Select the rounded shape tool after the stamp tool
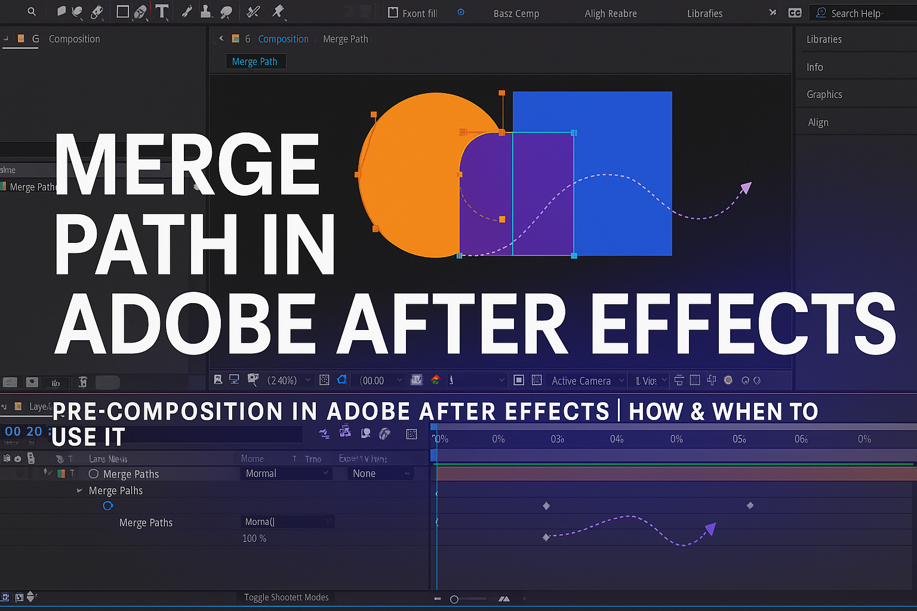917x611 pixels. (x=226, y=11)
